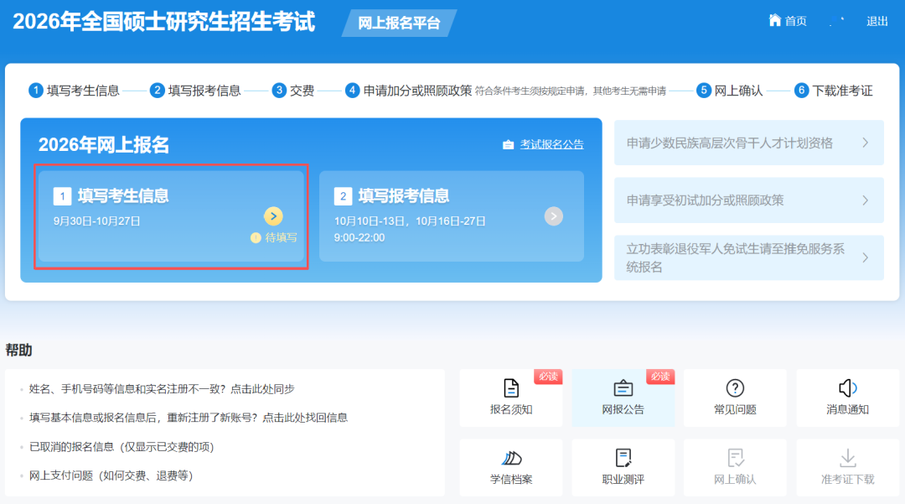Viewport: 905px width, 504px height.
Task: Open the 考试报名公告 link
Action: pyautogui.click(x=551, y=144)
